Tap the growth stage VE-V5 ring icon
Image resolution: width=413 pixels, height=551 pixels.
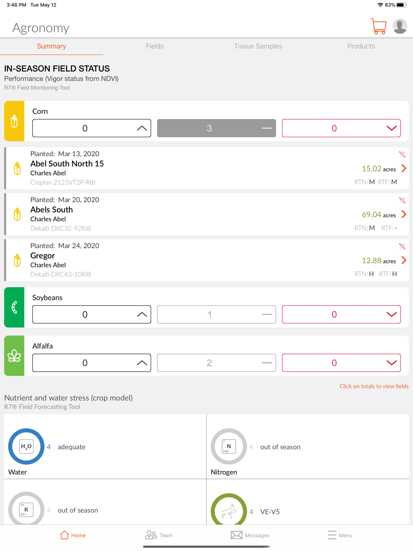click(229, 510)
